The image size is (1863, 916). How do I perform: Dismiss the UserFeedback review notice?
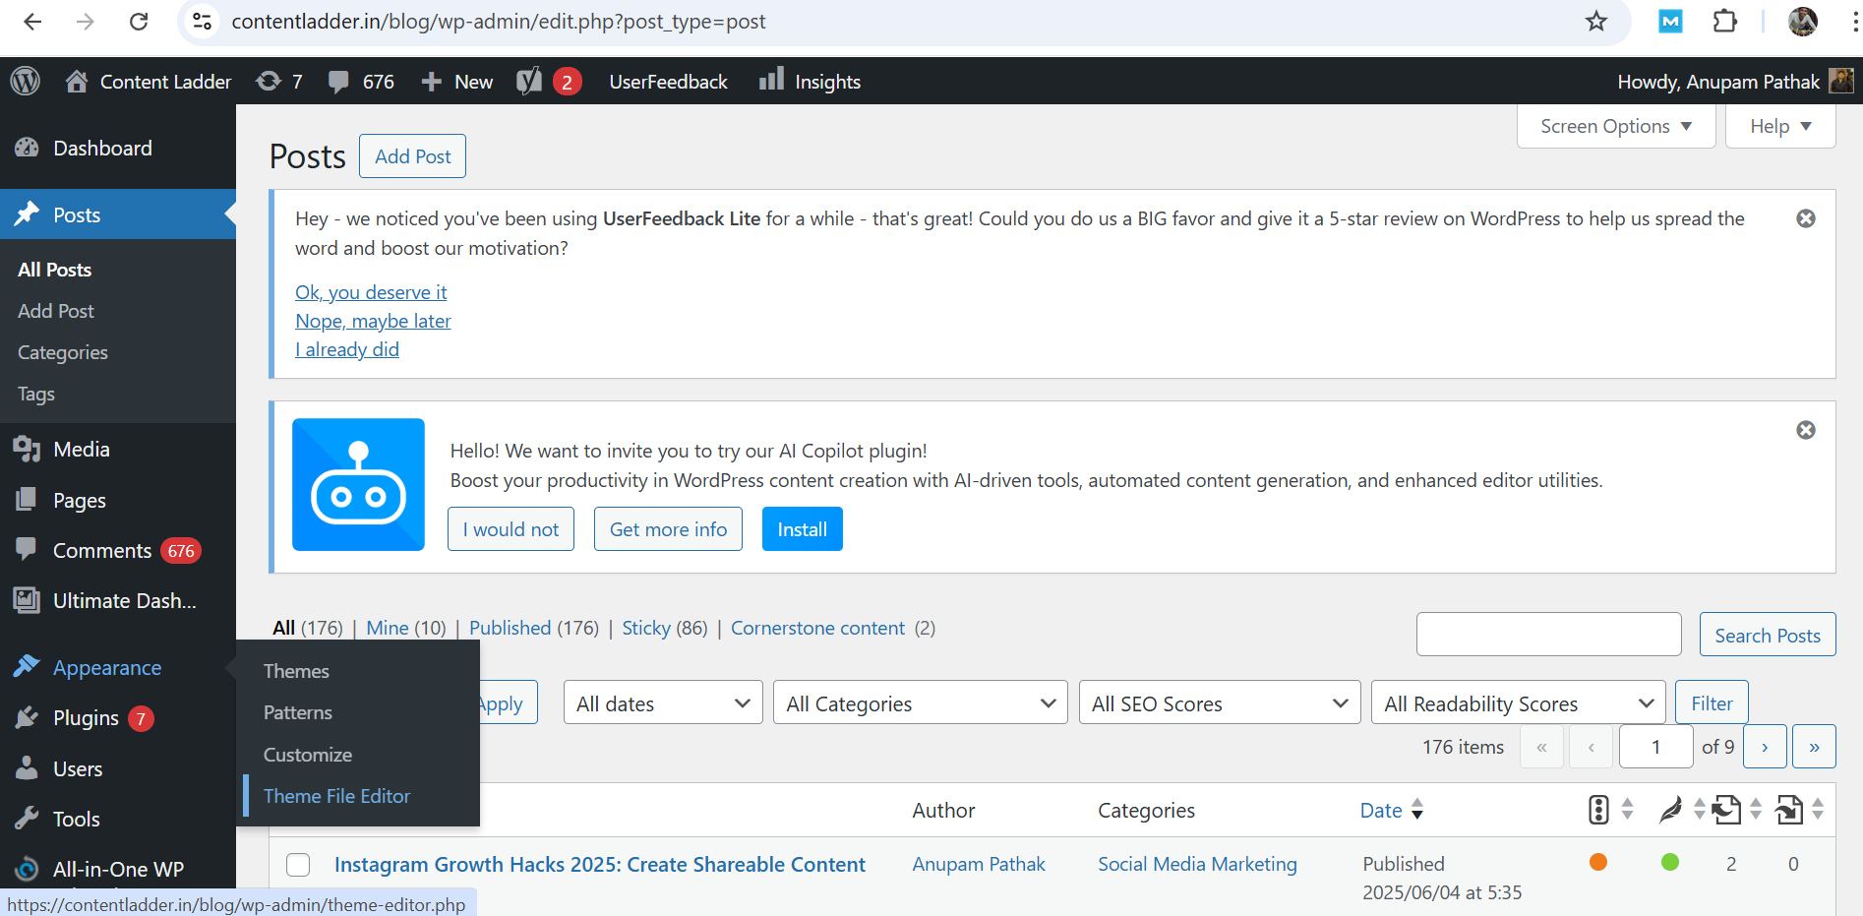click(x=1806, y=218)
